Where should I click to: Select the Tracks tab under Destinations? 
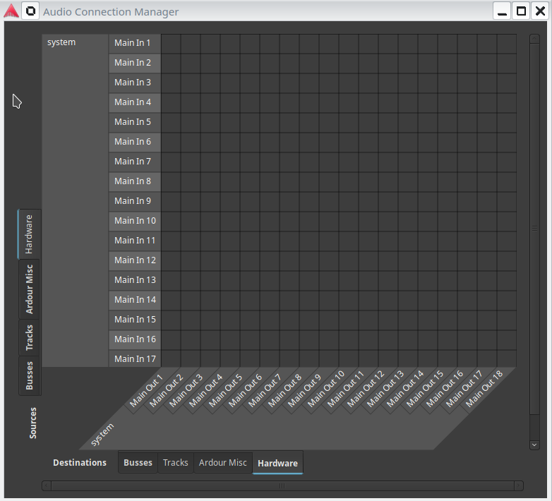point(176,463)
